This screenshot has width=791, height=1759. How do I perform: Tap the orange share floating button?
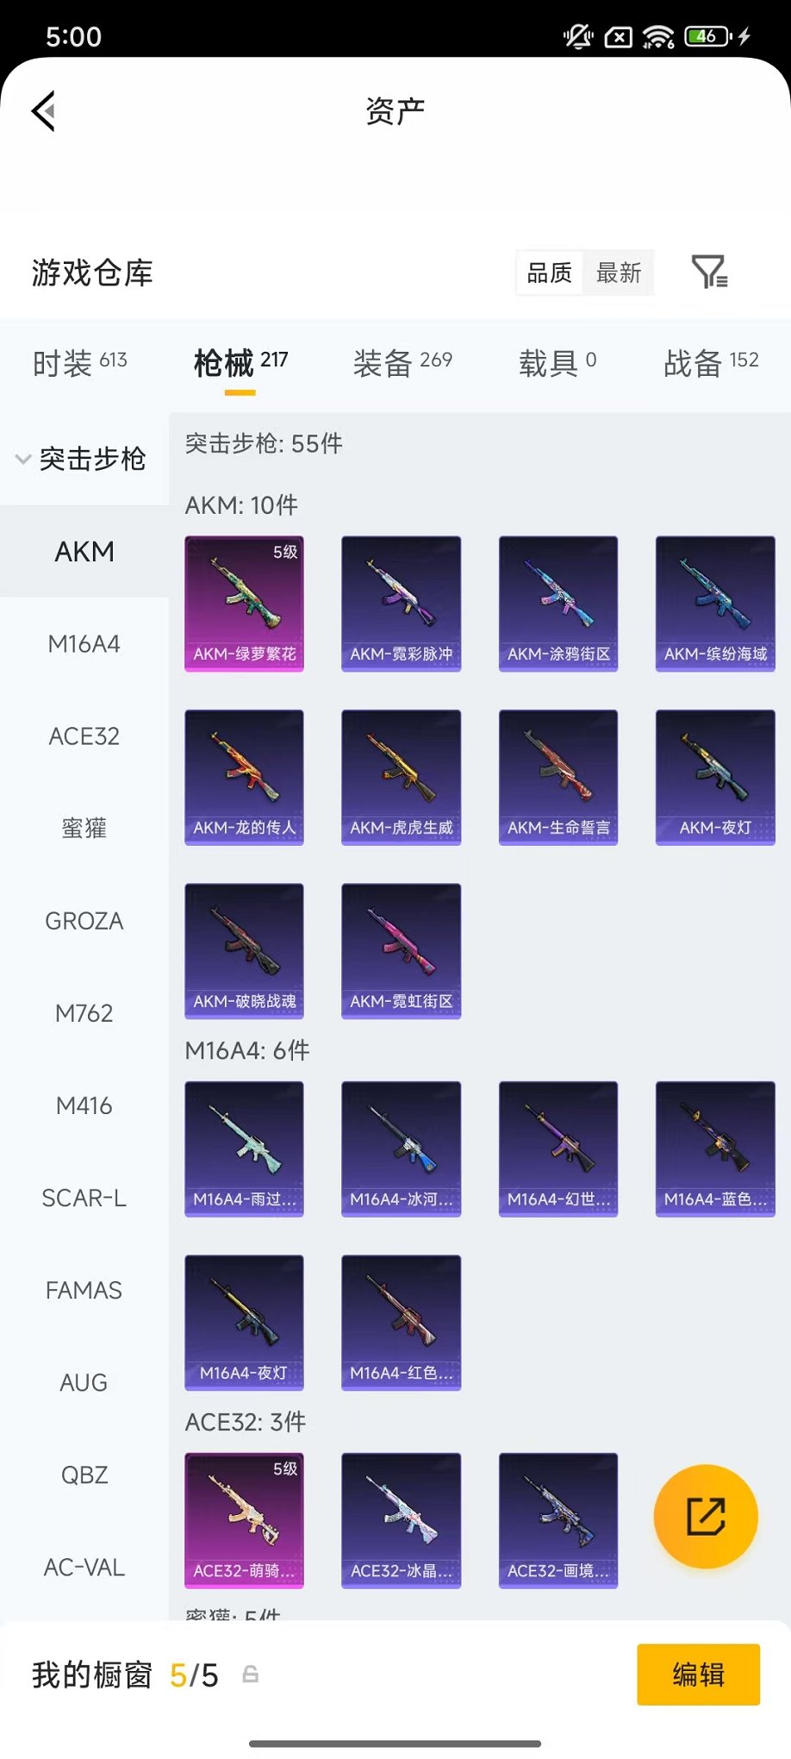coord(706,1516)
